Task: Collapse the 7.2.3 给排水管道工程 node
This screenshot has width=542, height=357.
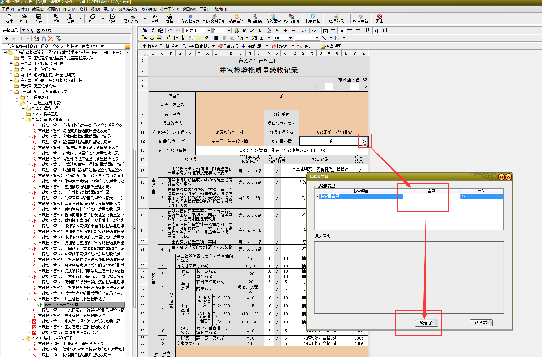Action: (x=23, y=120)
